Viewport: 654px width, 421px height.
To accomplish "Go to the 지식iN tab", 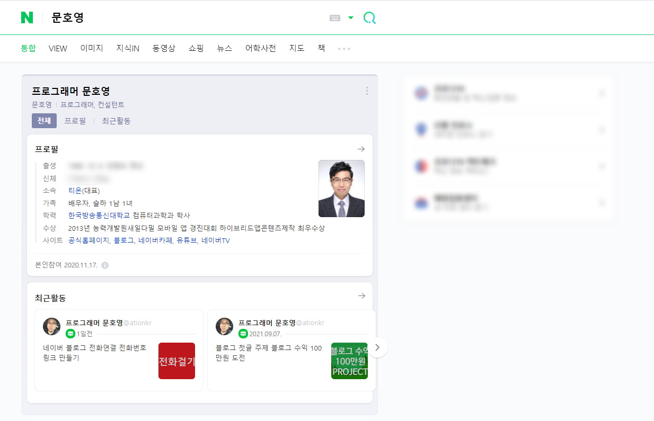I will pyautogui.click(x=128, y=48).
